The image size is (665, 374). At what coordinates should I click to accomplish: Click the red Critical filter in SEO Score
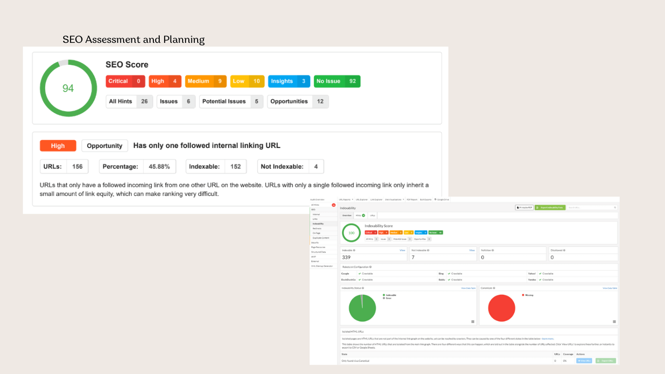click(x=125, y=81)
